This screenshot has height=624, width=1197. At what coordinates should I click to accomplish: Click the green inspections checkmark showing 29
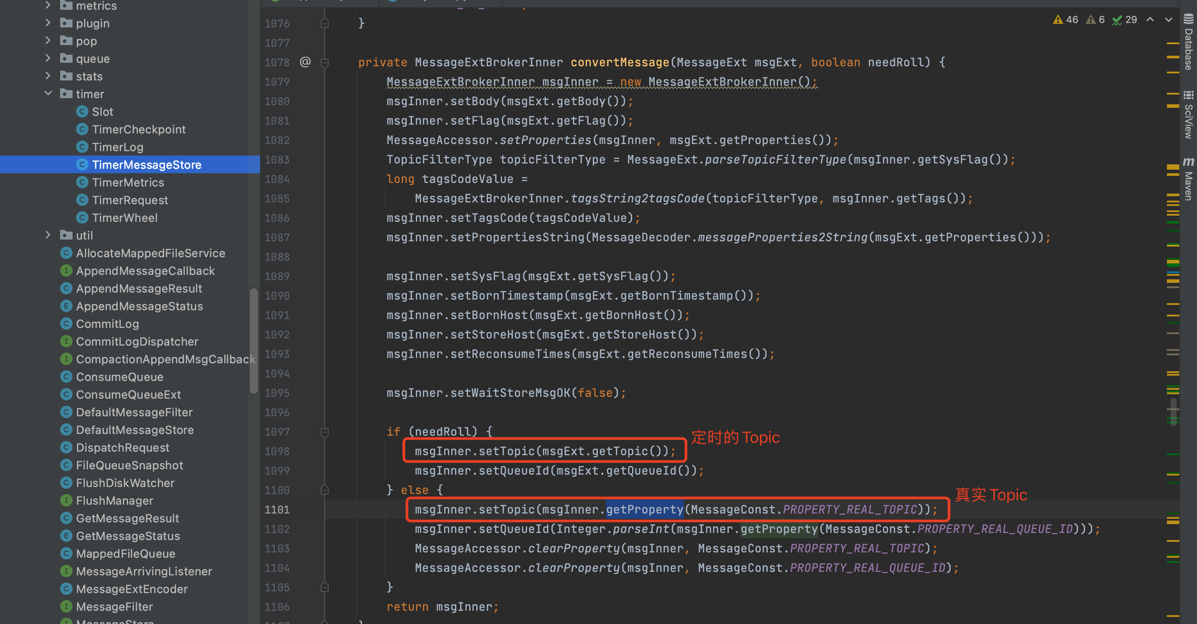[1124, 19]
